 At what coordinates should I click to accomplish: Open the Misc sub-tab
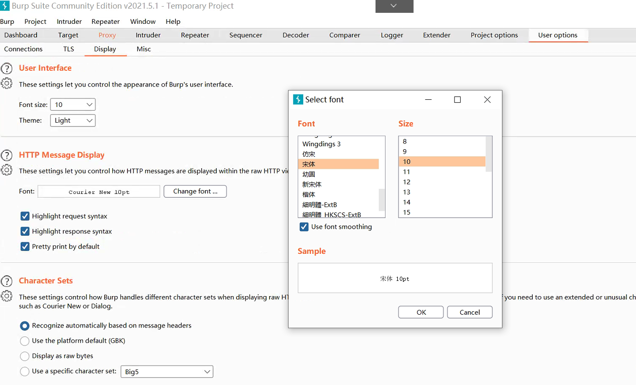[x=144, y=49]
